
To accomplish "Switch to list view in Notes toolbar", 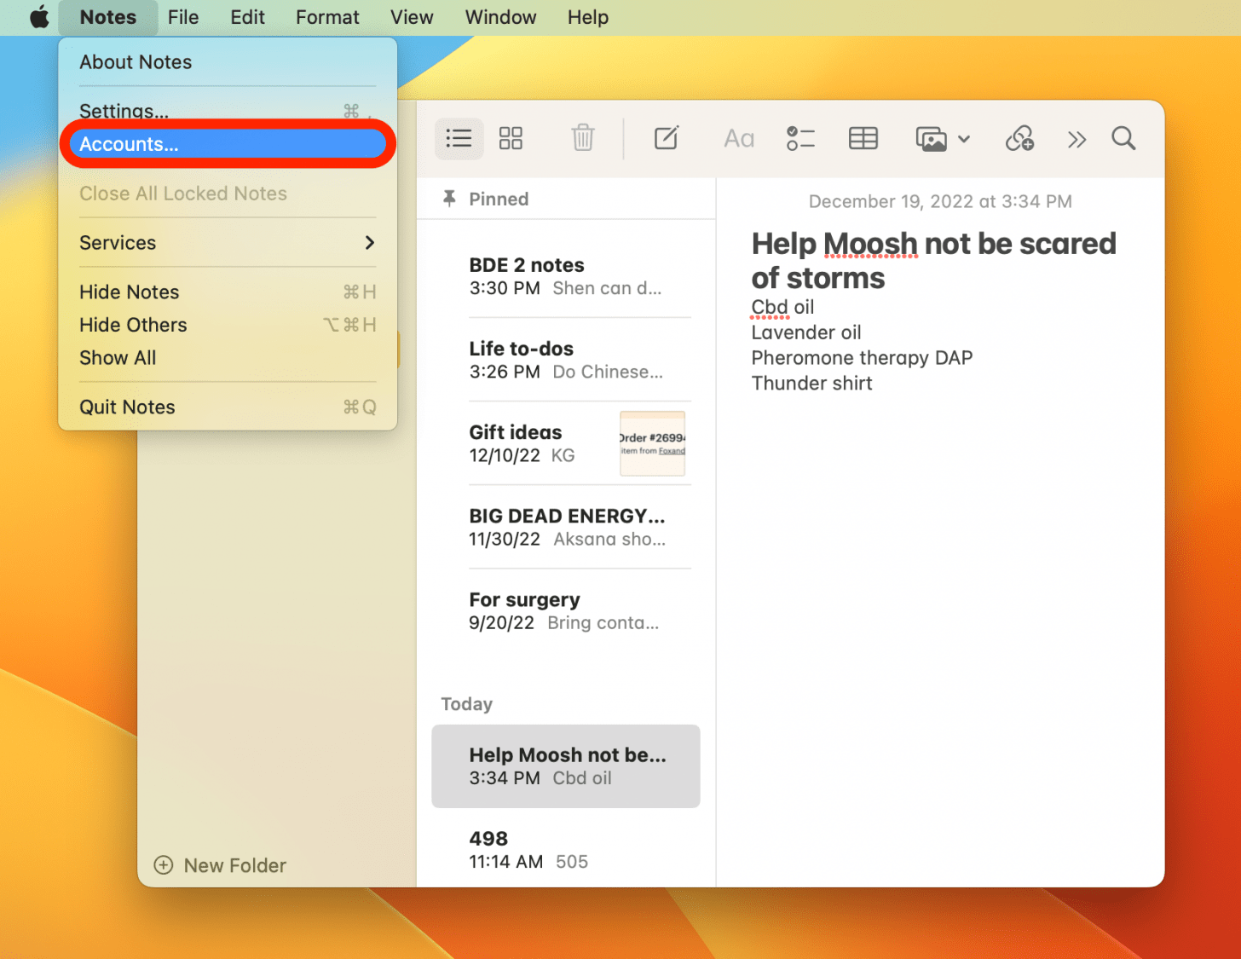I will pos(459,138).
